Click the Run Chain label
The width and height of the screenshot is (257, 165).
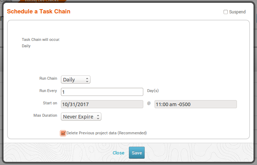(x=48, y=79)
